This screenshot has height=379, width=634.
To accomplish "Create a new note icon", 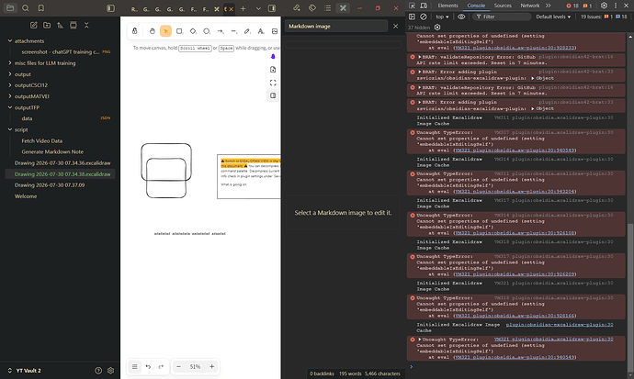I will (x=34, y=25).
